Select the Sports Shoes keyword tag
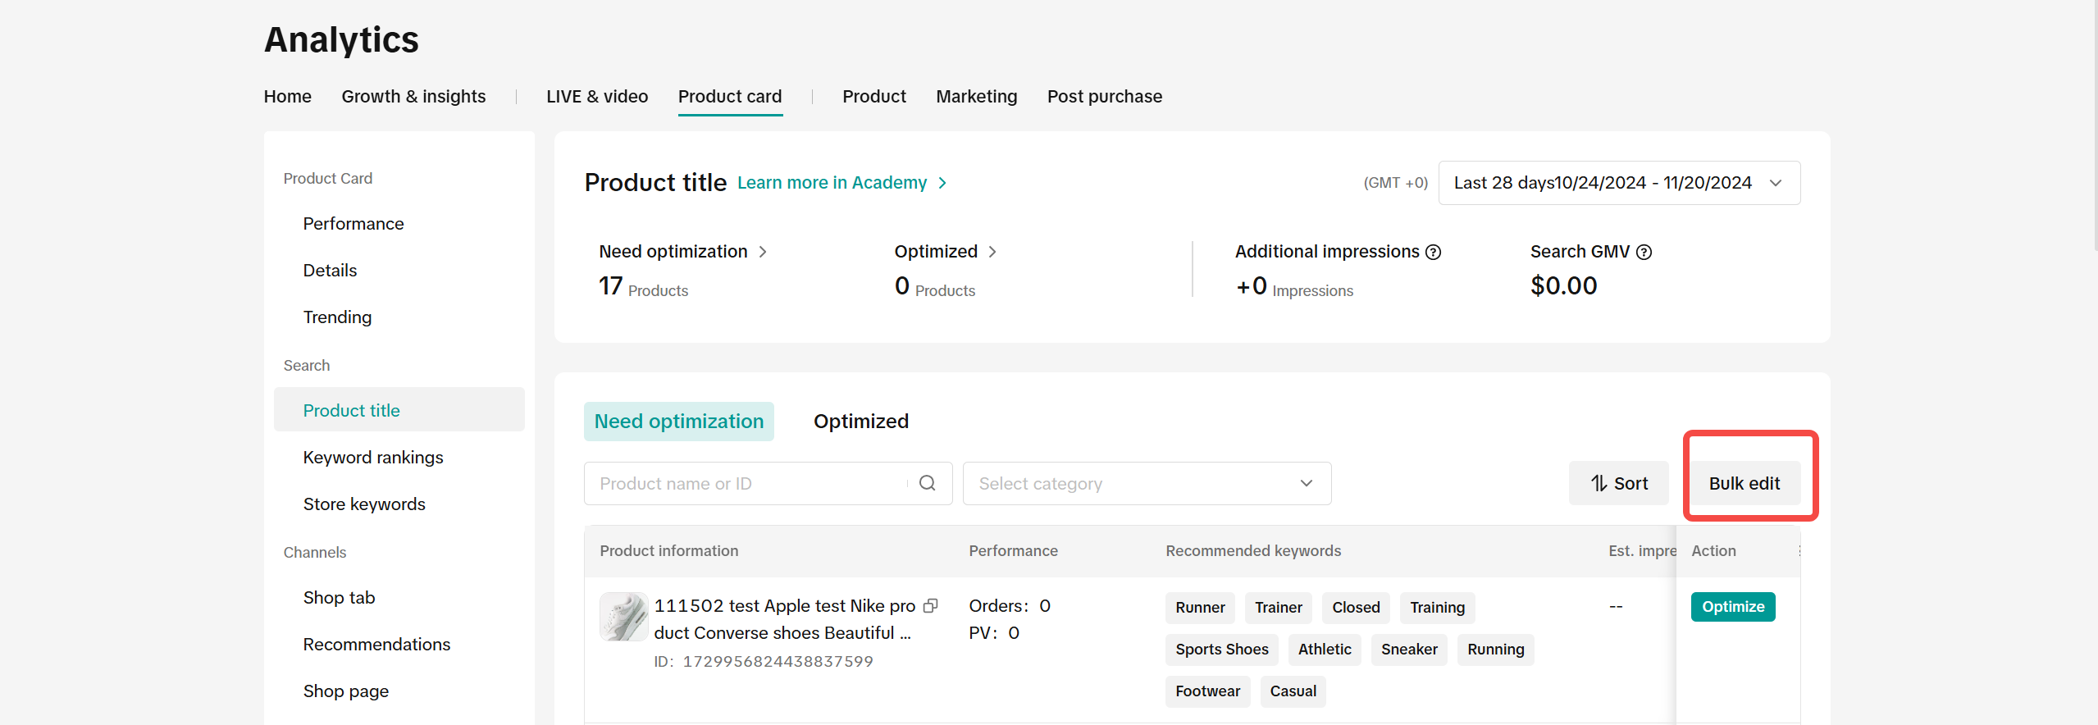Viewport: 2098px width, 725px height. click(x=1221, y=650)
